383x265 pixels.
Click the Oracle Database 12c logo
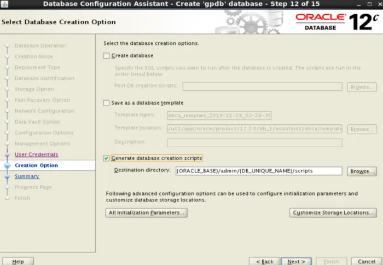point(337,22)
